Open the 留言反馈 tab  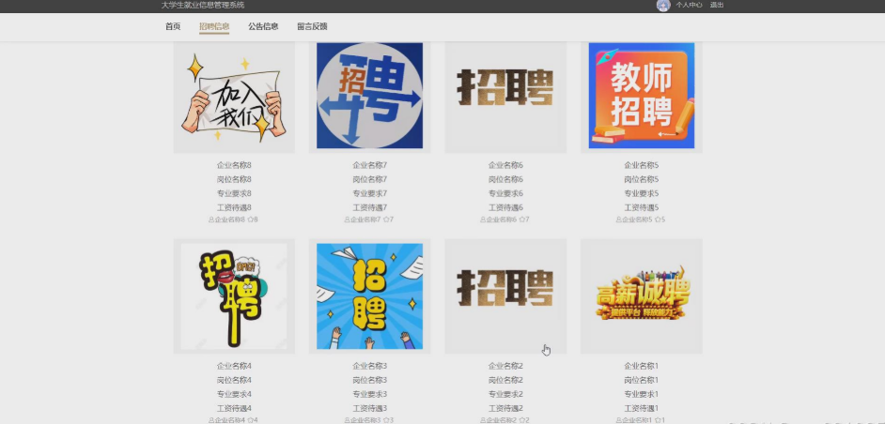[x=312, y=26]
